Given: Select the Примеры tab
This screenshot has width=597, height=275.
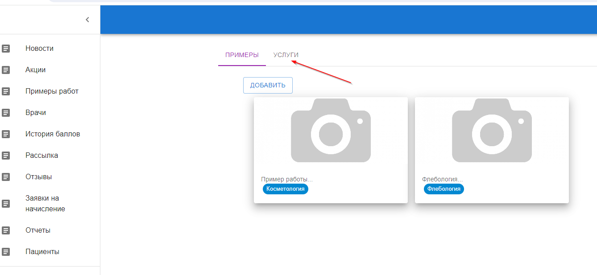Looking at the screenshot, I should pyautogui.click(x=242, y=55).
